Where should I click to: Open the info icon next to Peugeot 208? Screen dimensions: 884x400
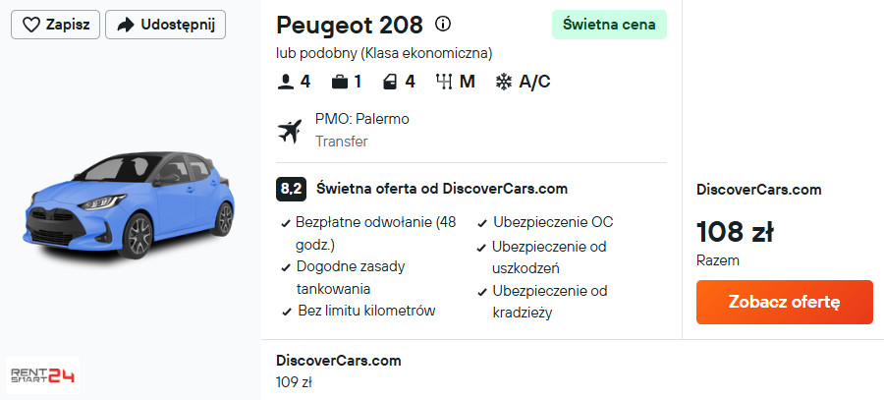(x=443, y=24)
